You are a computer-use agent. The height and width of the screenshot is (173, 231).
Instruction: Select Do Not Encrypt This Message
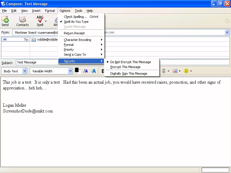(x=132, y=62)
